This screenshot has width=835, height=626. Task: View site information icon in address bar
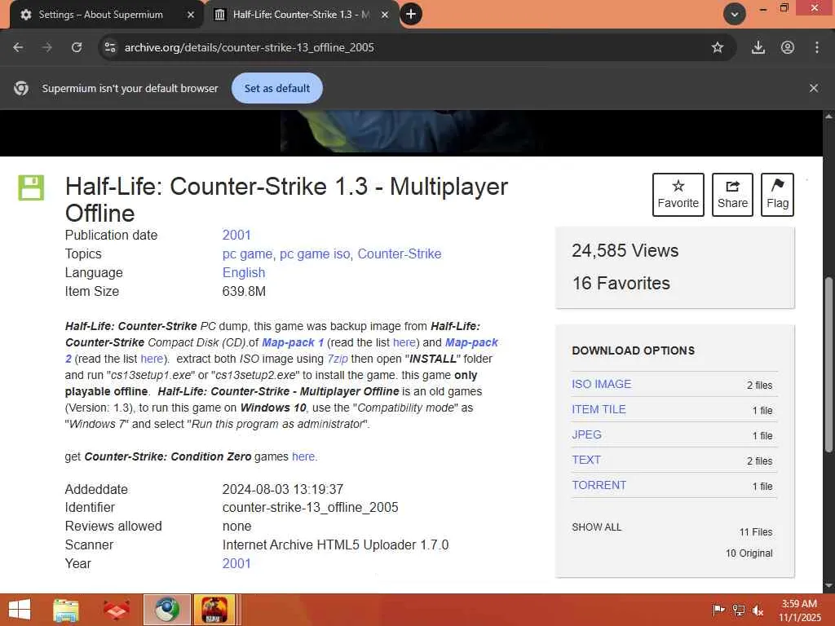[110, 47]
